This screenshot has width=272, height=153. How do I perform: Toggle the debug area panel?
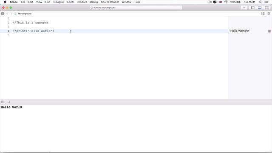tap(260, 8)
